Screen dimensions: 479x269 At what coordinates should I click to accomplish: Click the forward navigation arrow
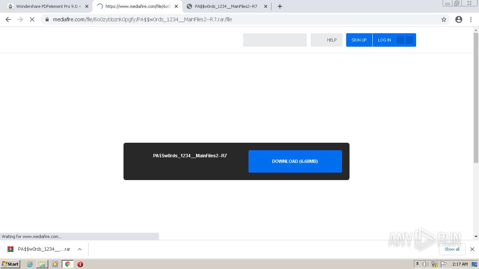coord(20,19)
